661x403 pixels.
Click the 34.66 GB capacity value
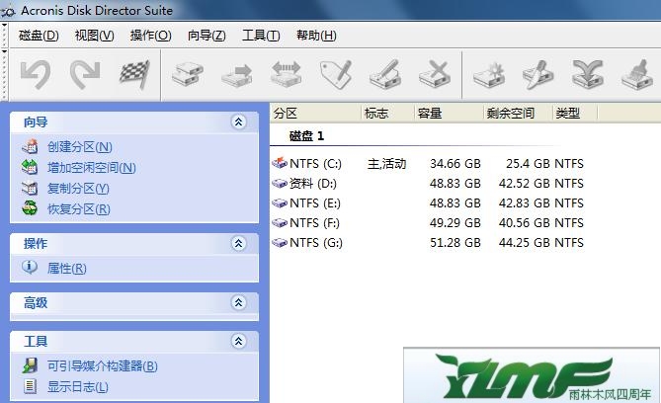click(x=455, y=163)
